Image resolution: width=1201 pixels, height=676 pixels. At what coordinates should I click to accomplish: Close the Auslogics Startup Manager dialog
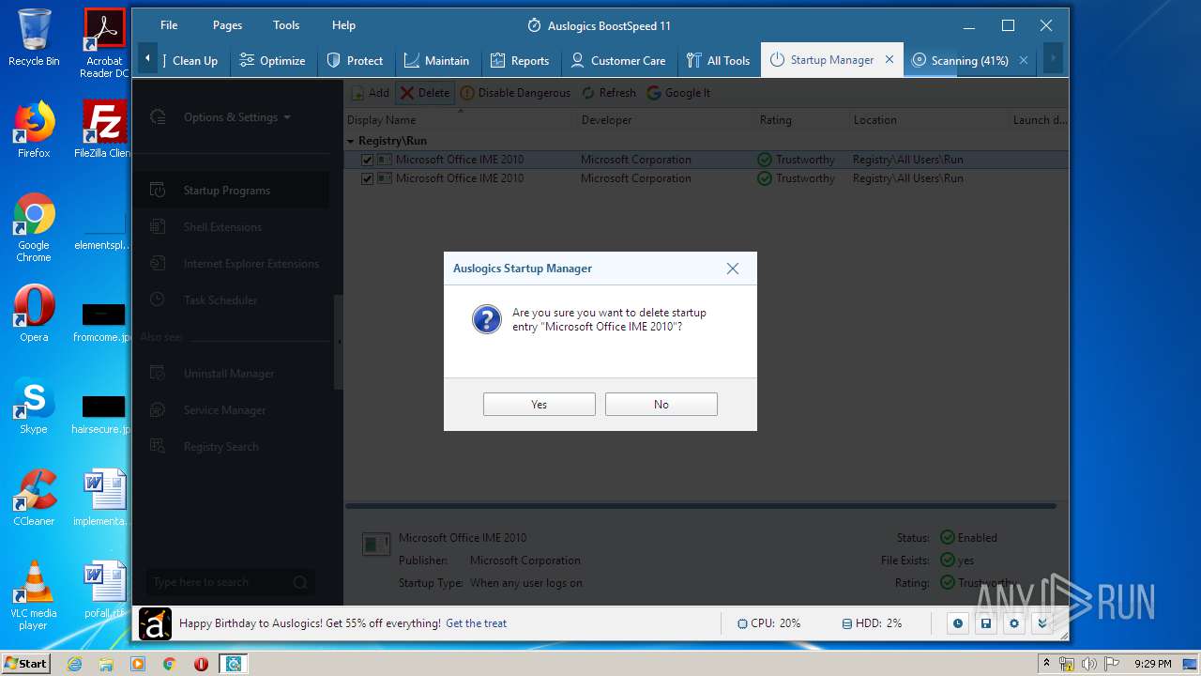coord(732,269)
